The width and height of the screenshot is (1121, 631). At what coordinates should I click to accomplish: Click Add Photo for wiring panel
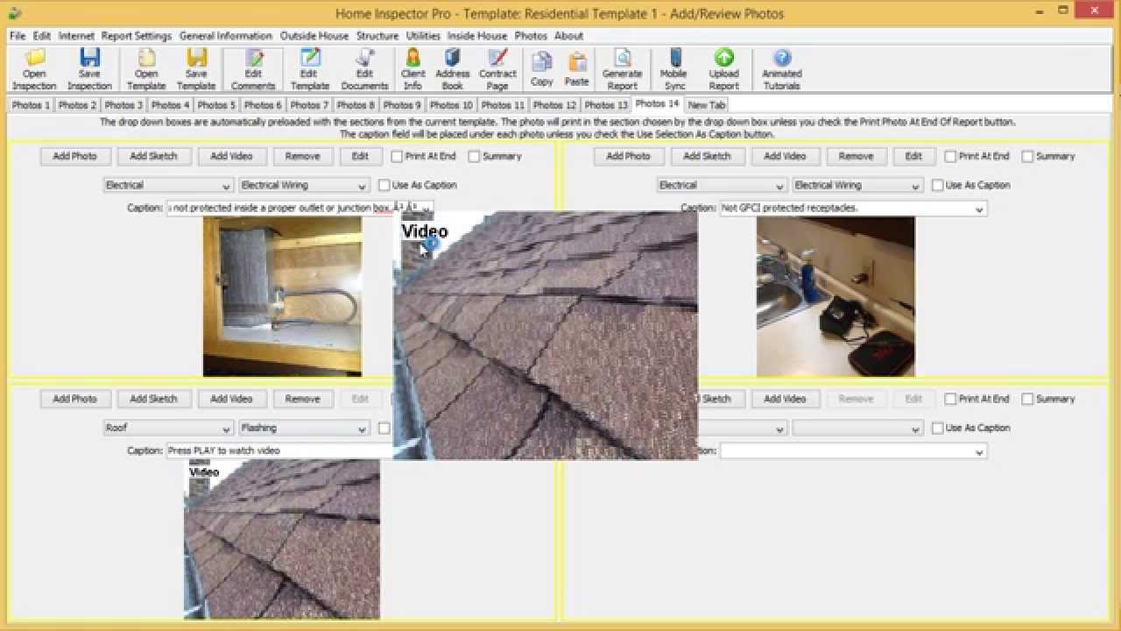[x=74, y=156]
